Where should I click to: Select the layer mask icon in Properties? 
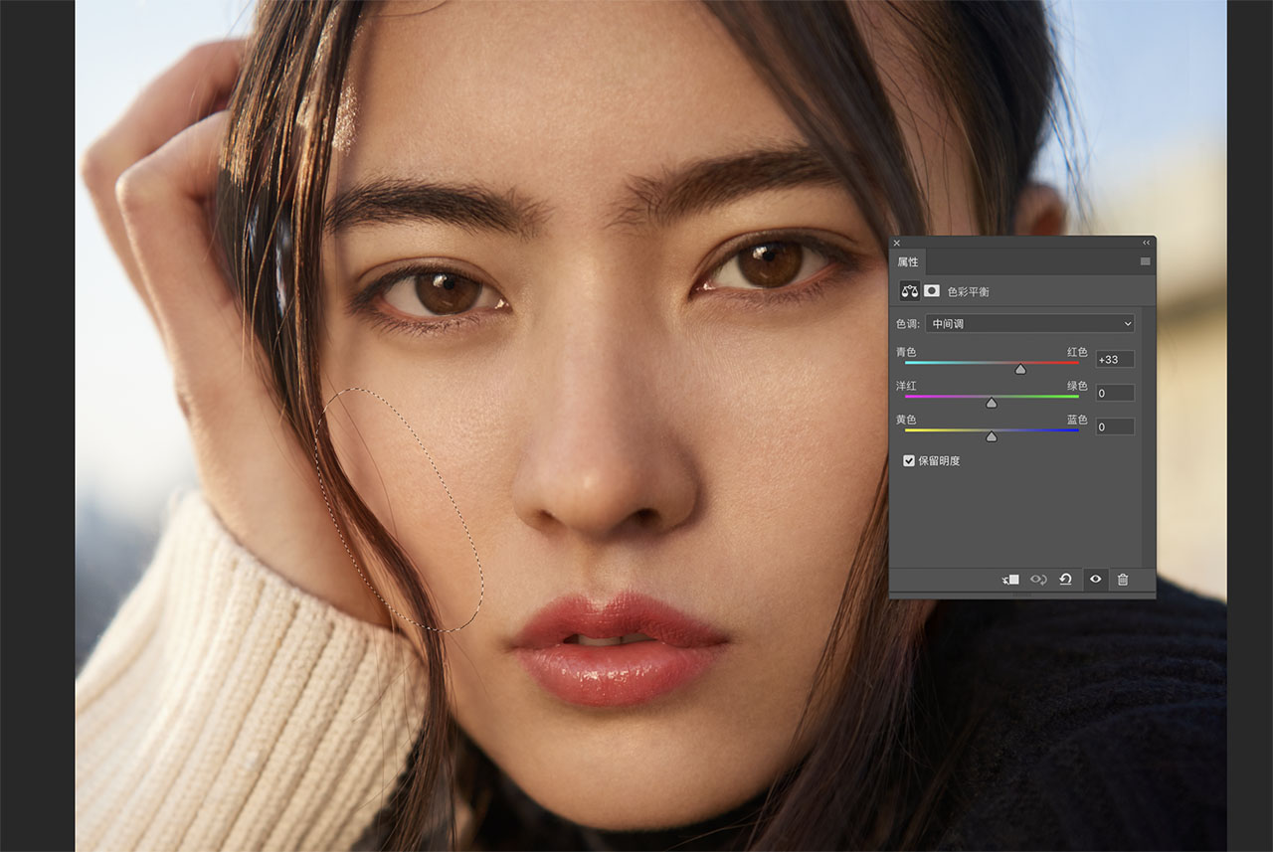pos(932,291)
